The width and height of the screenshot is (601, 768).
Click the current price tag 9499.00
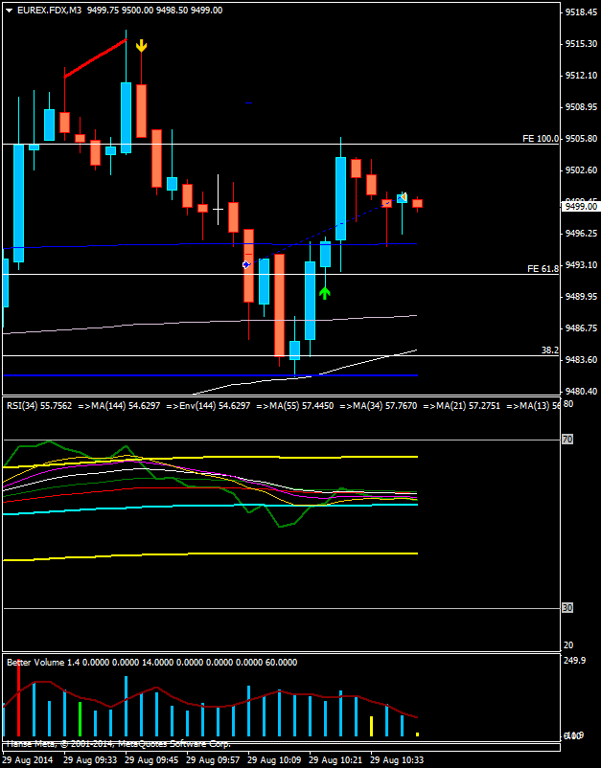click(x=581, y=206)
